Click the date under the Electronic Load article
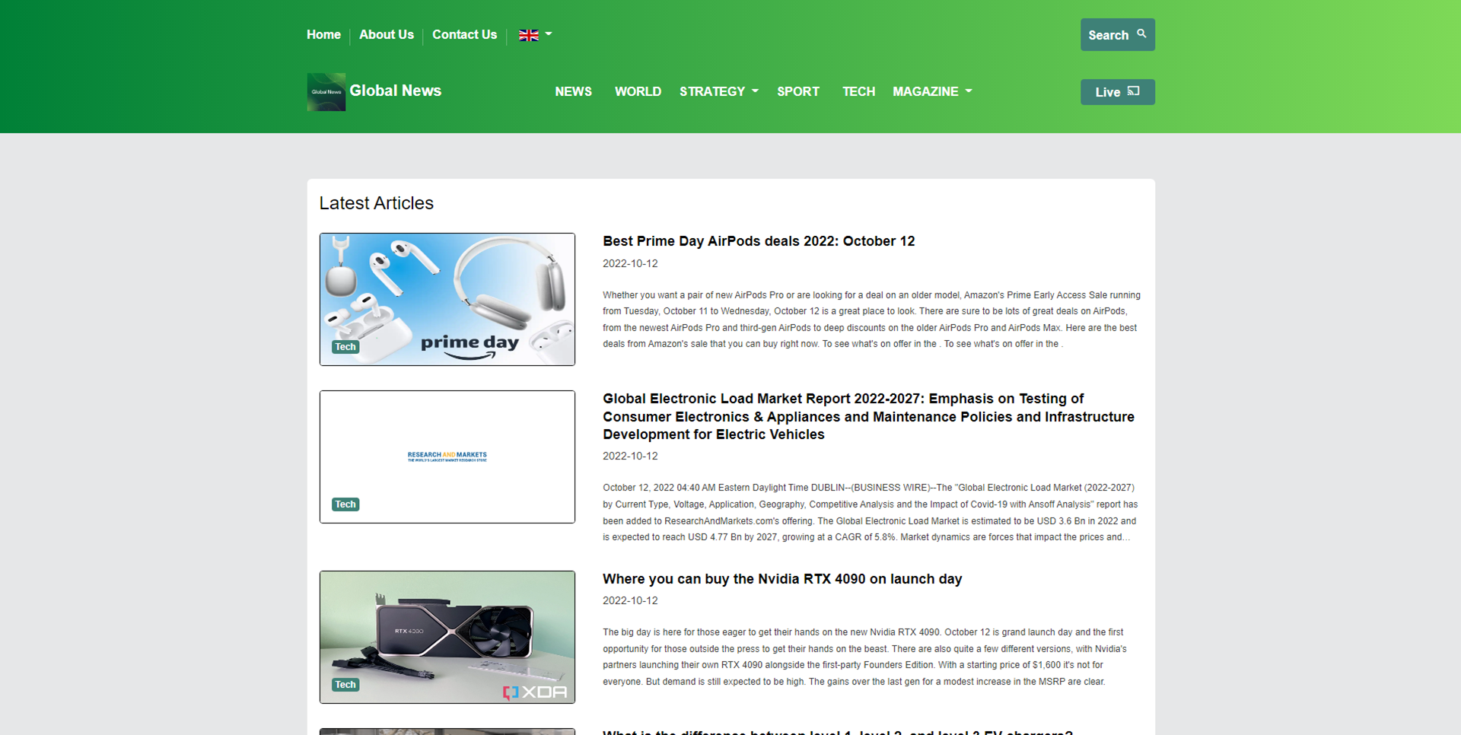The image size is (1461, 735). (x=630, y=456)
